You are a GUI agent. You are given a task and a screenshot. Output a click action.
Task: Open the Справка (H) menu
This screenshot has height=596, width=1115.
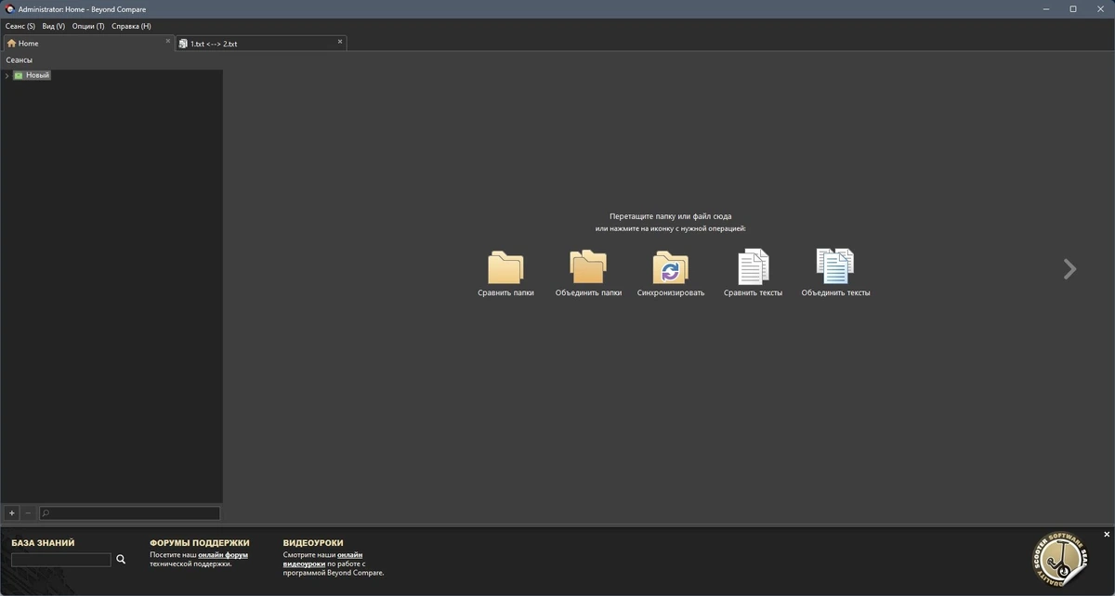click(131, 26)
